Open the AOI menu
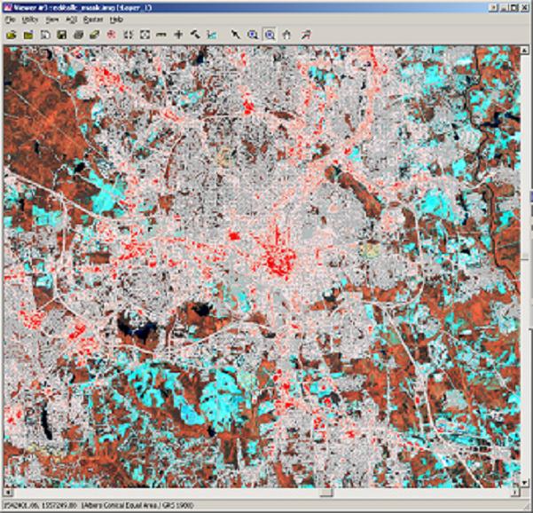Image resolution: width=533 pixels, height=513 pixels. coord(71,20)
